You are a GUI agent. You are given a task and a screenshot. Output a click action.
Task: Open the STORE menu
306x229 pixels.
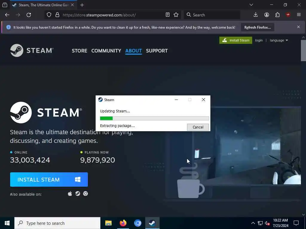(79, 51)
